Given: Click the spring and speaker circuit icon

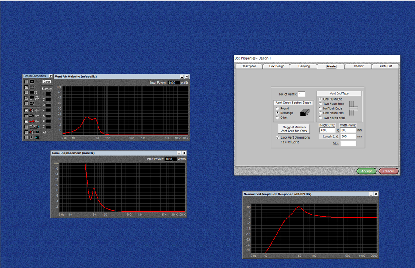Looking at the screenshot, I should tap(34, 127).
